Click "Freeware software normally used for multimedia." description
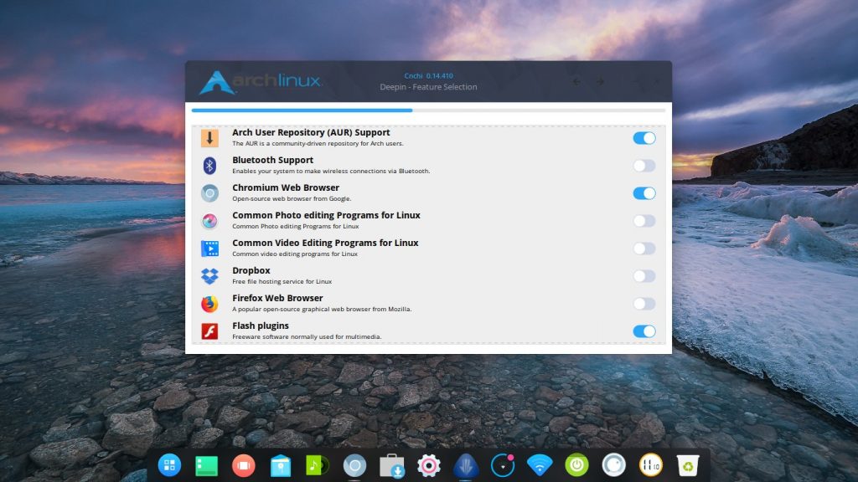858x482 pixels. (x=307, y=336)
